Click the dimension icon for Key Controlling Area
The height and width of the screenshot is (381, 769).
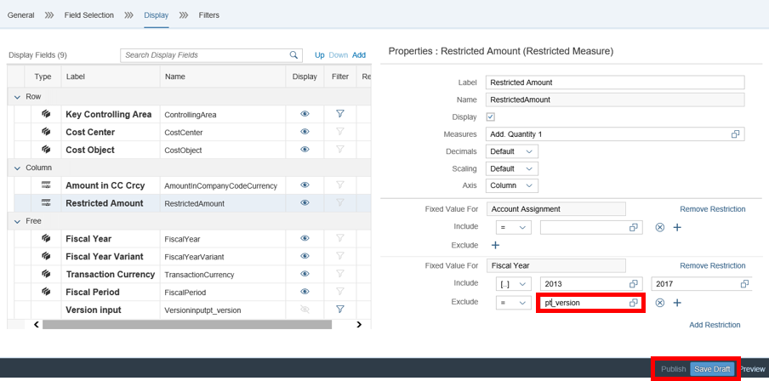point(46,114)
